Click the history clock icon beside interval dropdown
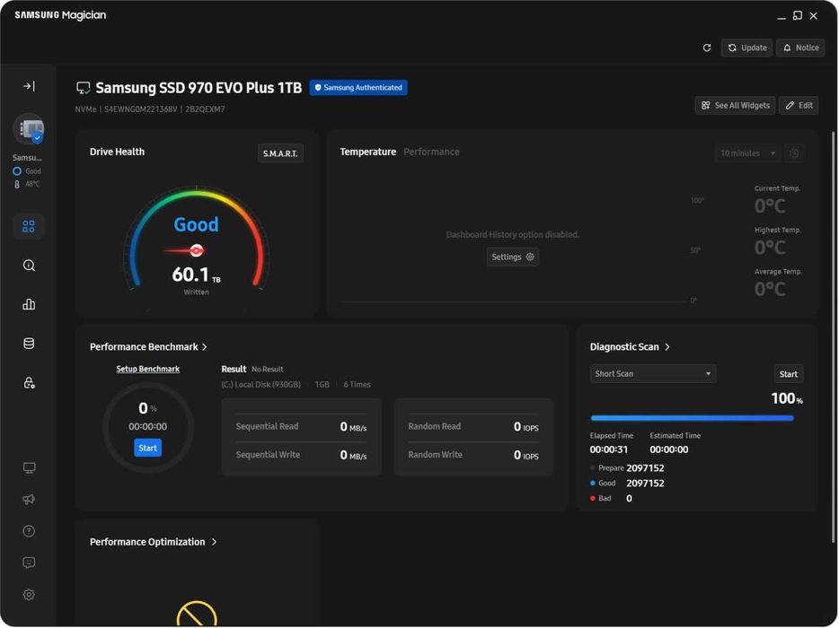The width and height of the screenshot is (839, 628). click(x=795, y=153)
